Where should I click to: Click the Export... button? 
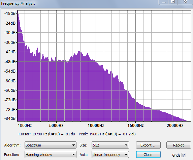click(148, 145)
